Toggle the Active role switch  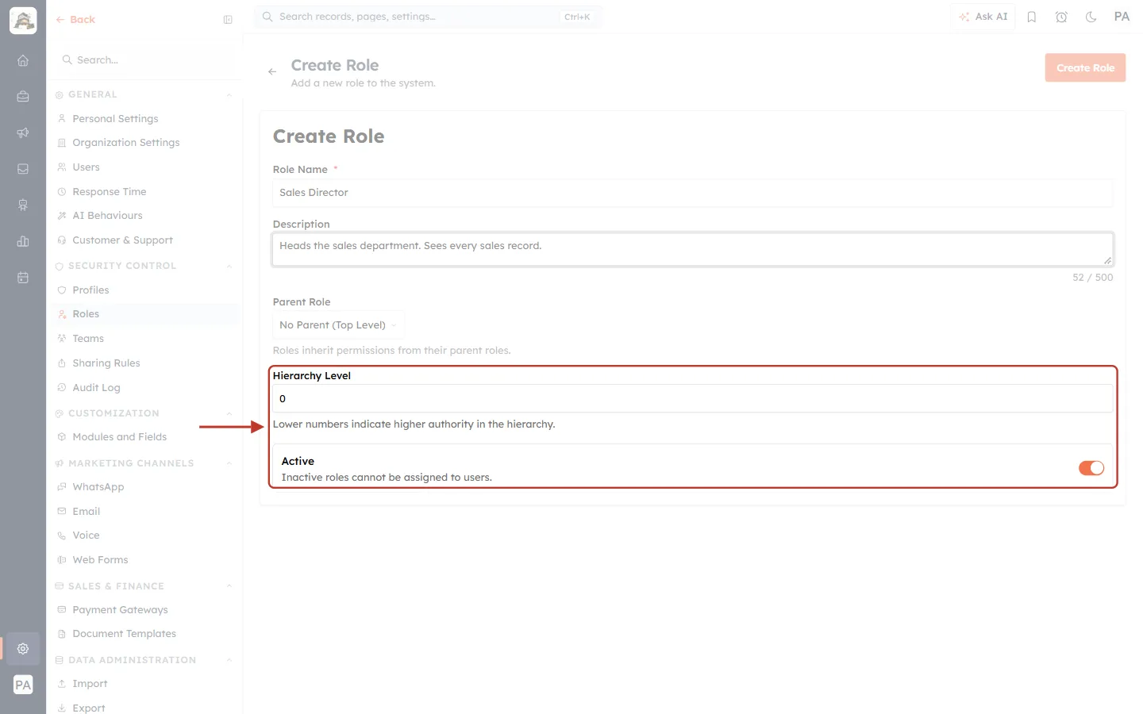[x=1091, y=468]
